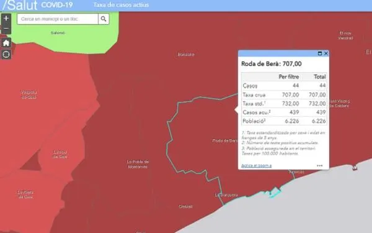Screen dimensions: 372x233
Task: Click the municipality search input field
Action: pos(58,19)
